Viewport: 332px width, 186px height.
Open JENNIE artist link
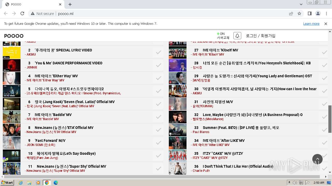32,67
